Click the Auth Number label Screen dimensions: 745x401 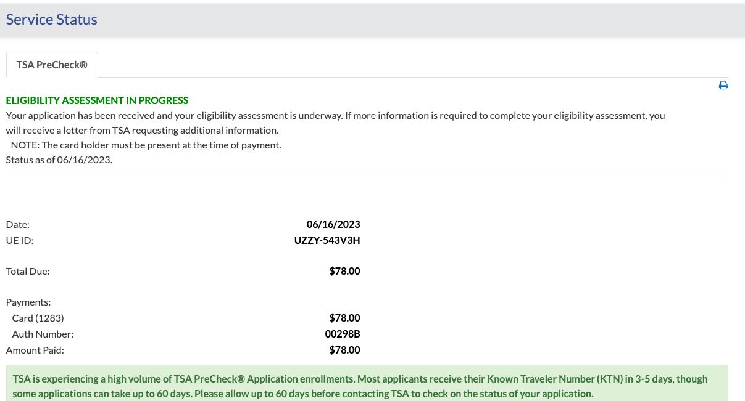coord(43,334)
